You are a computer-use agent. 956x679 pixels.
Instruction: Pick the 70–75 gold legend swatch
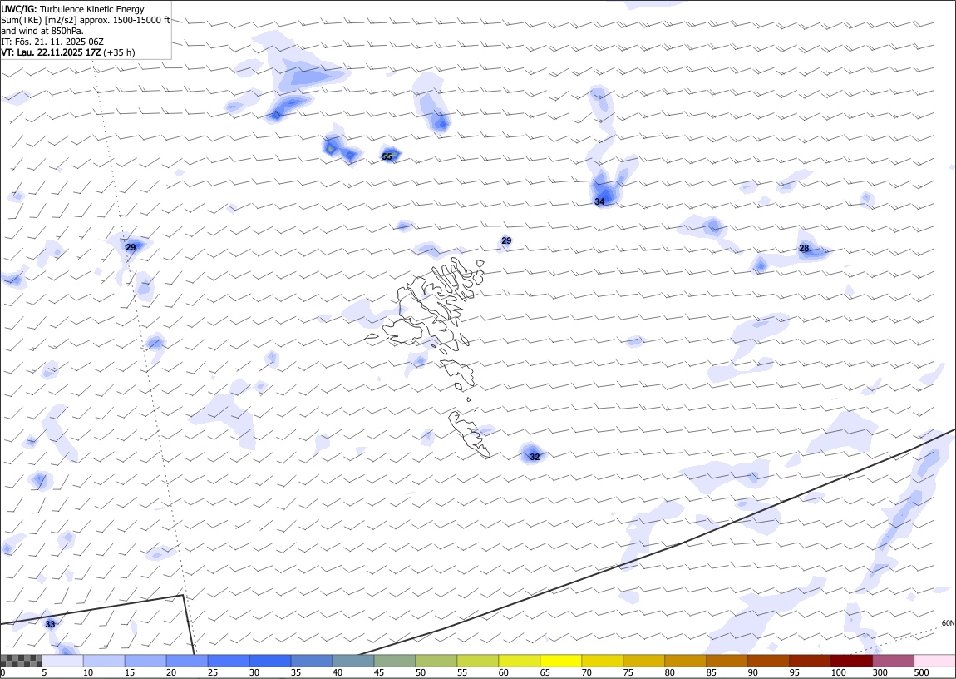coord(602,661)
